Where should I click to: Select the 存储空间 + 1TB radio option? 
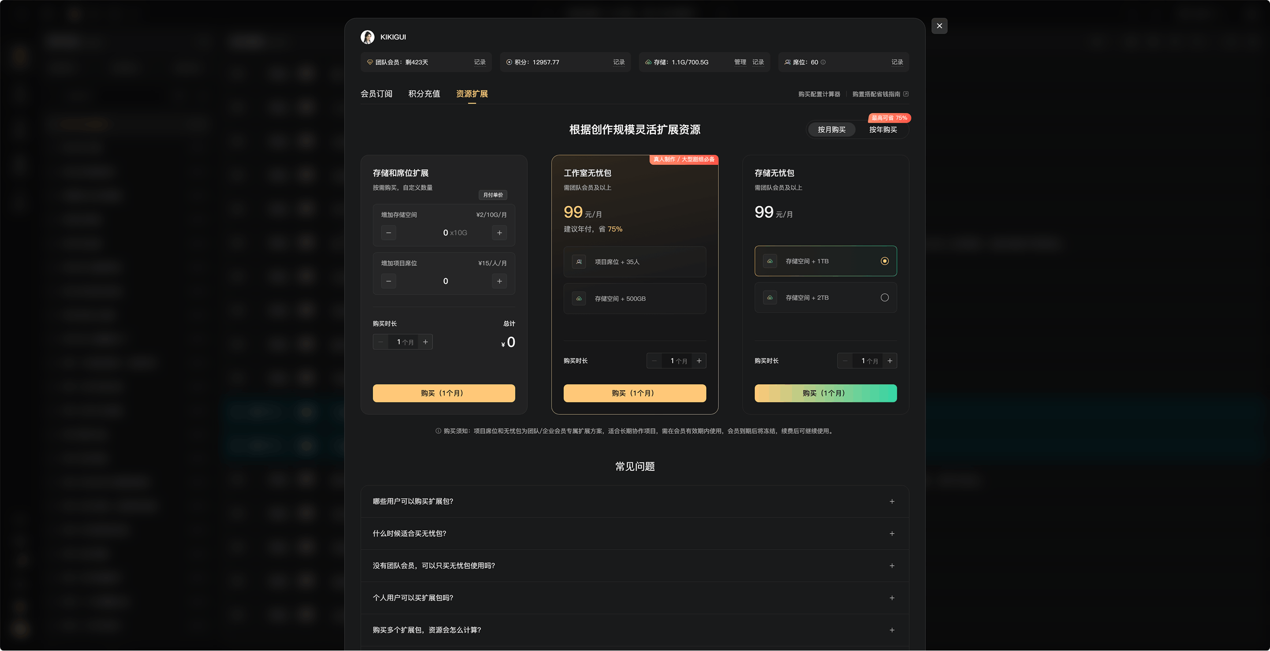pos(885,261)
